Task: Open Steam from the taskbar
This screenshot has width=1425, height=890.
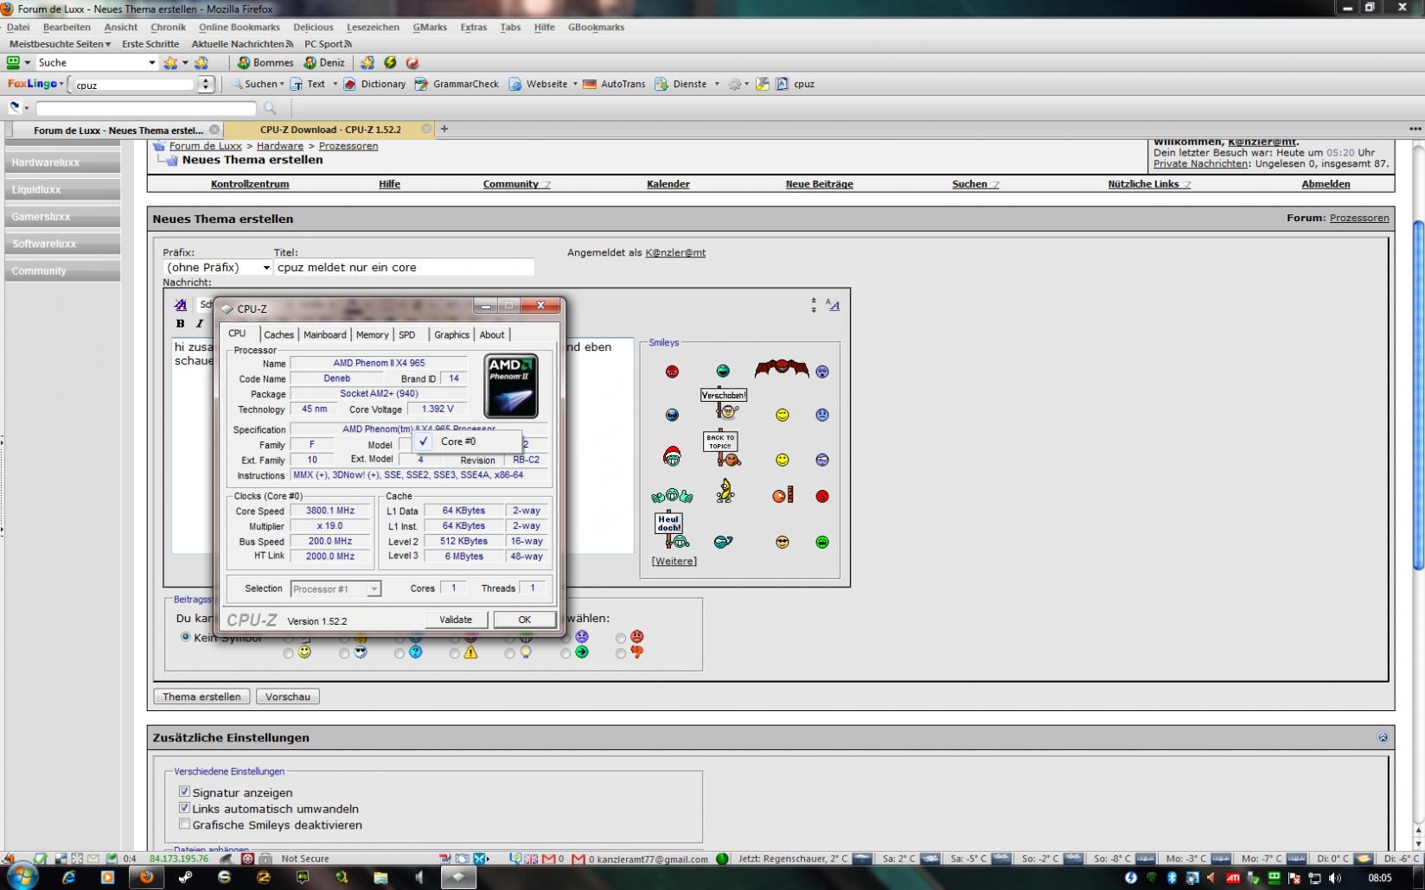Action: click(x=186, y=877)
